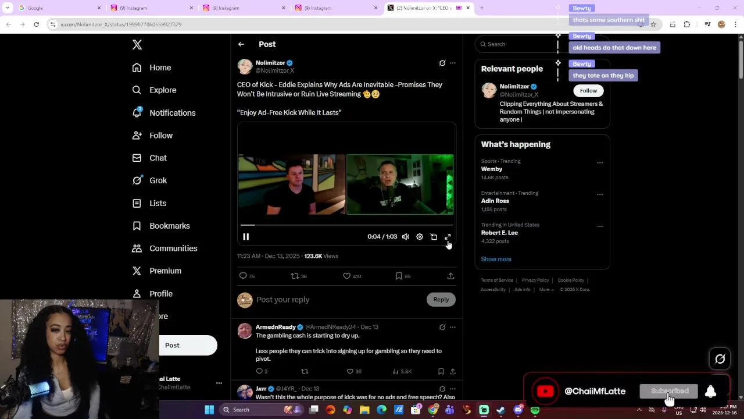The width and height of the screenshot is (744, 419).
Task: Reload the page
Action: pyautogui.click(x=36, y=24)
